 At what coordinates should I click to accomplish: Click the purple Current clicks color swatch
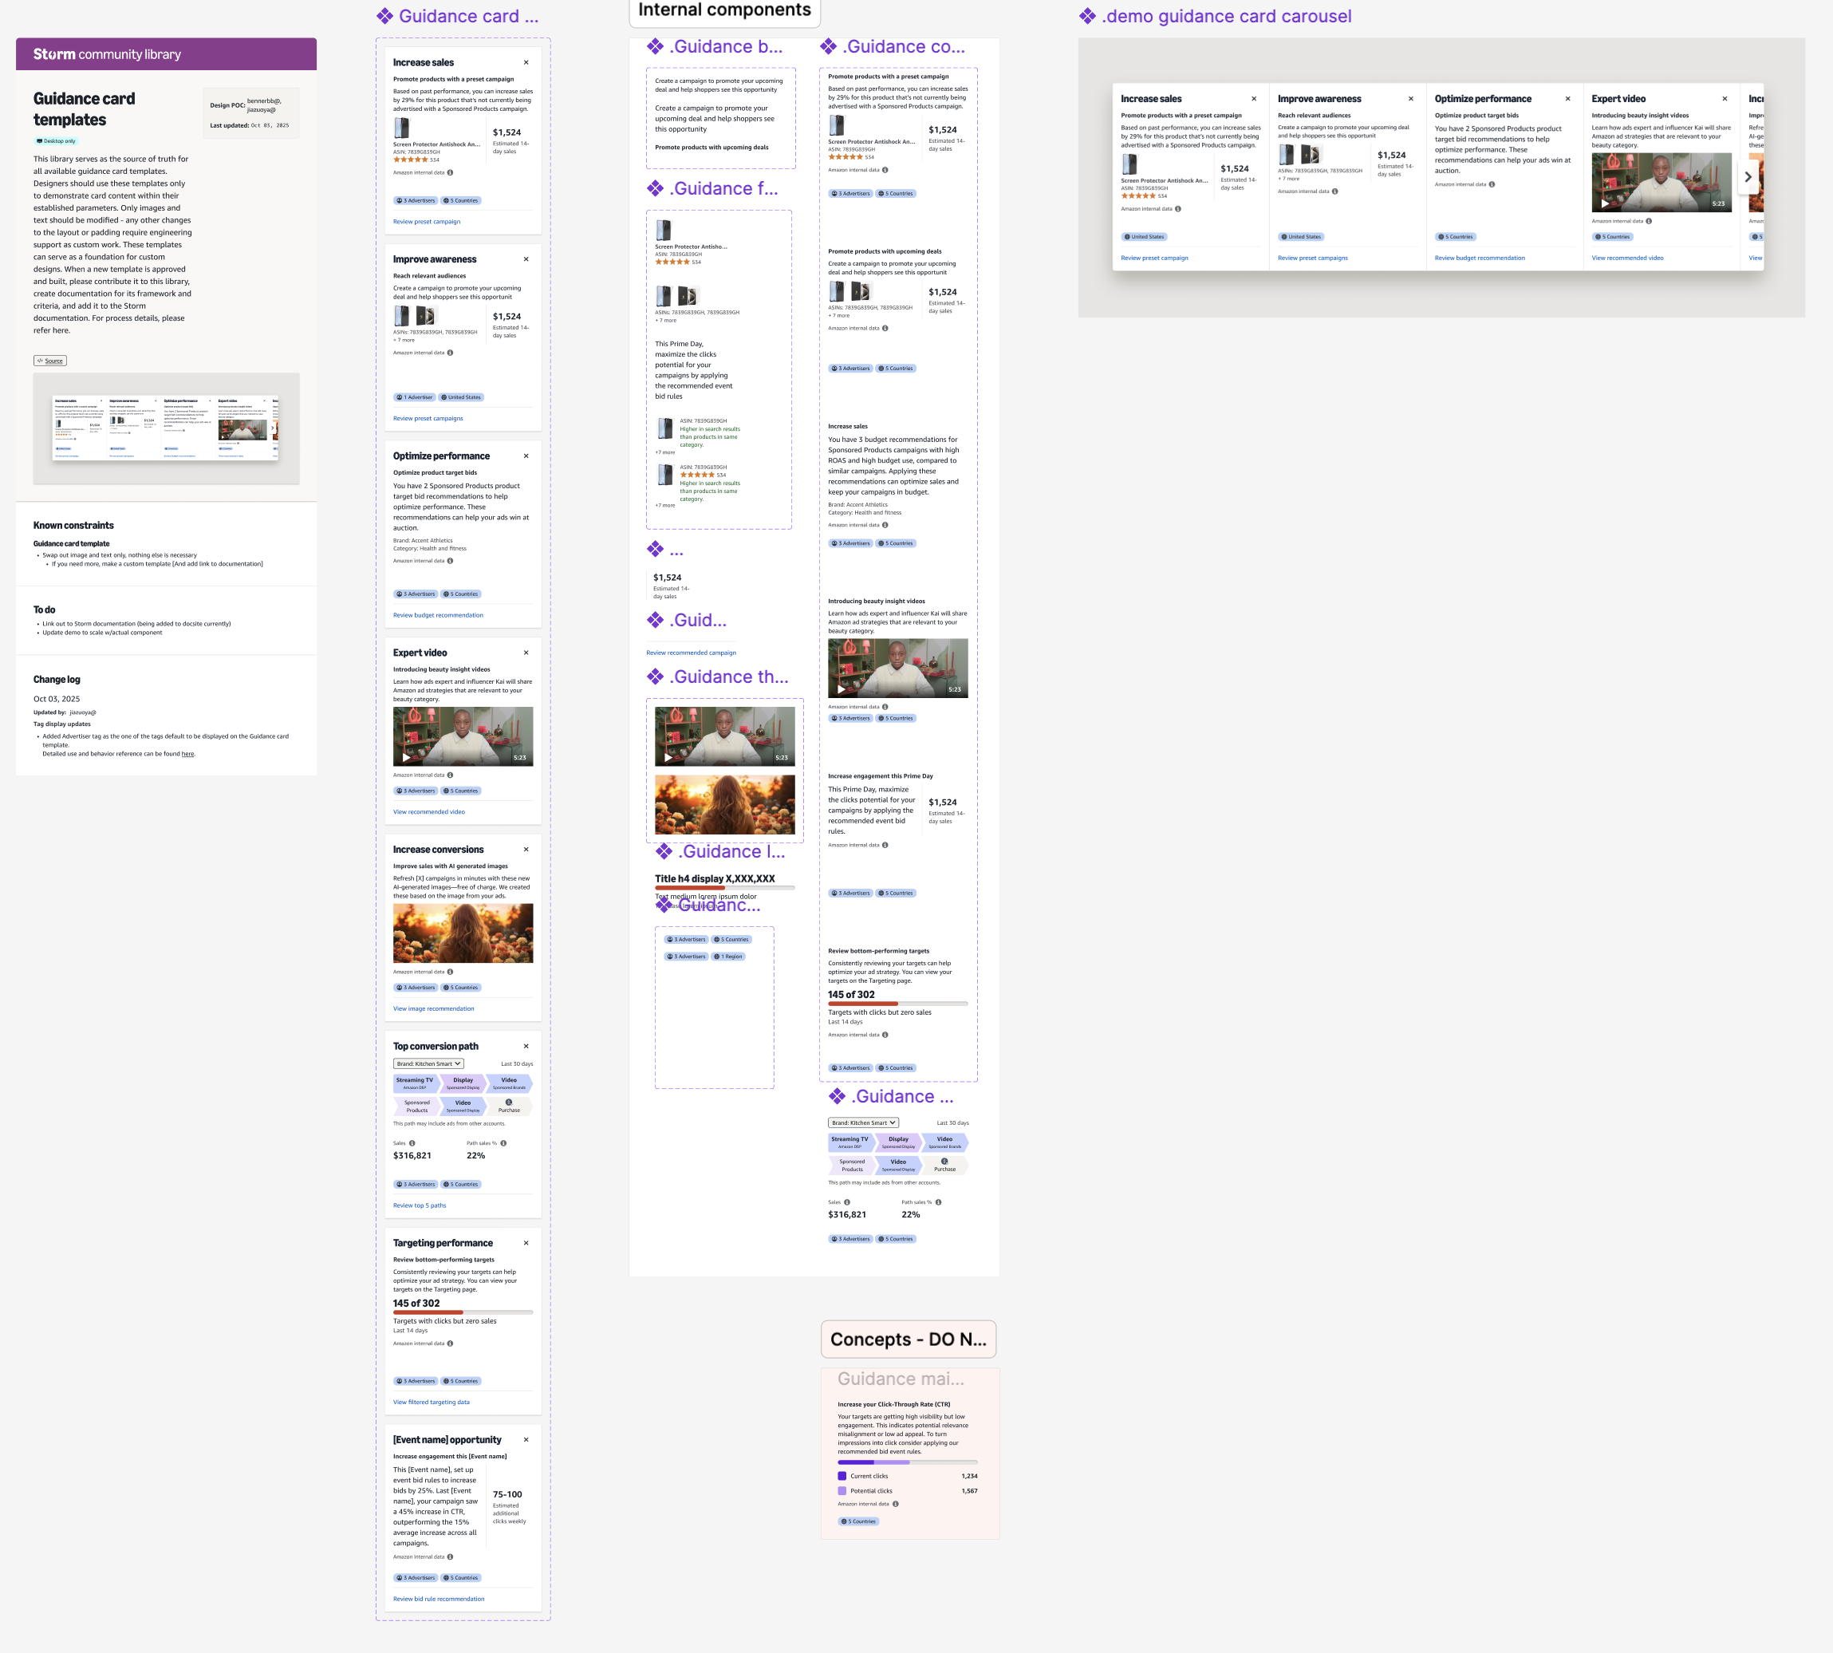click(x=842, y=1476)
